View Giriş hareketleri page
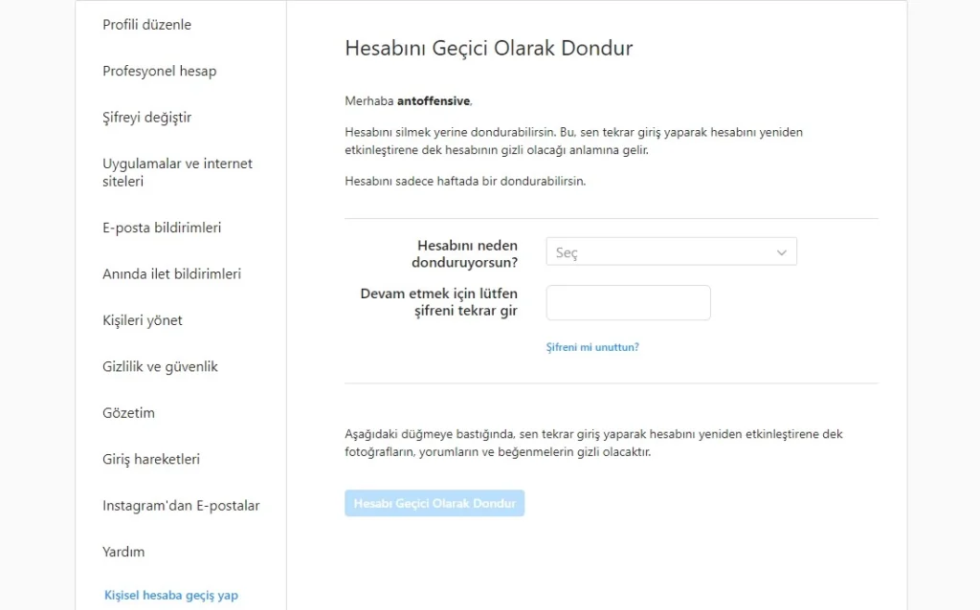The width and height of the screenshot is (980, 610). pyautogui.click(x=151, y=459)
